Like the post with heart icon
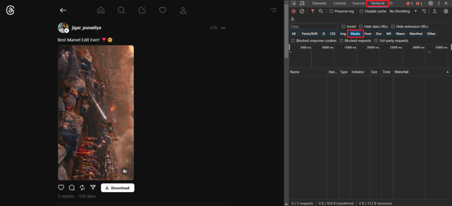The image size is (452, 206). (x=61, y=187)
